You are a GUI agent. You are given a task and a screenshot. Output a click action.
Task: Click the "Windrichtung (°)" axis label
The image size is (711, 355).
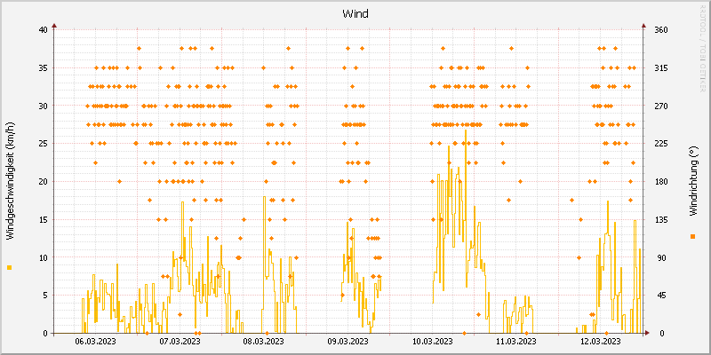point(692,181)
